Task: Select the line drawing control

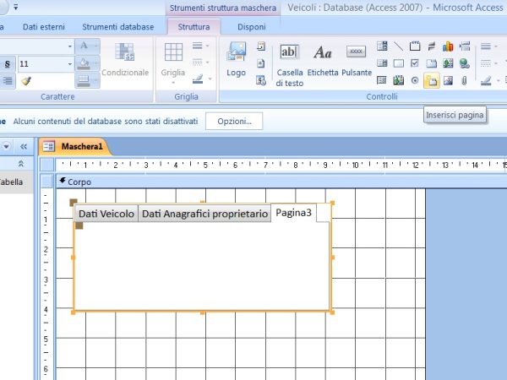Action: [x=399, y=46]
